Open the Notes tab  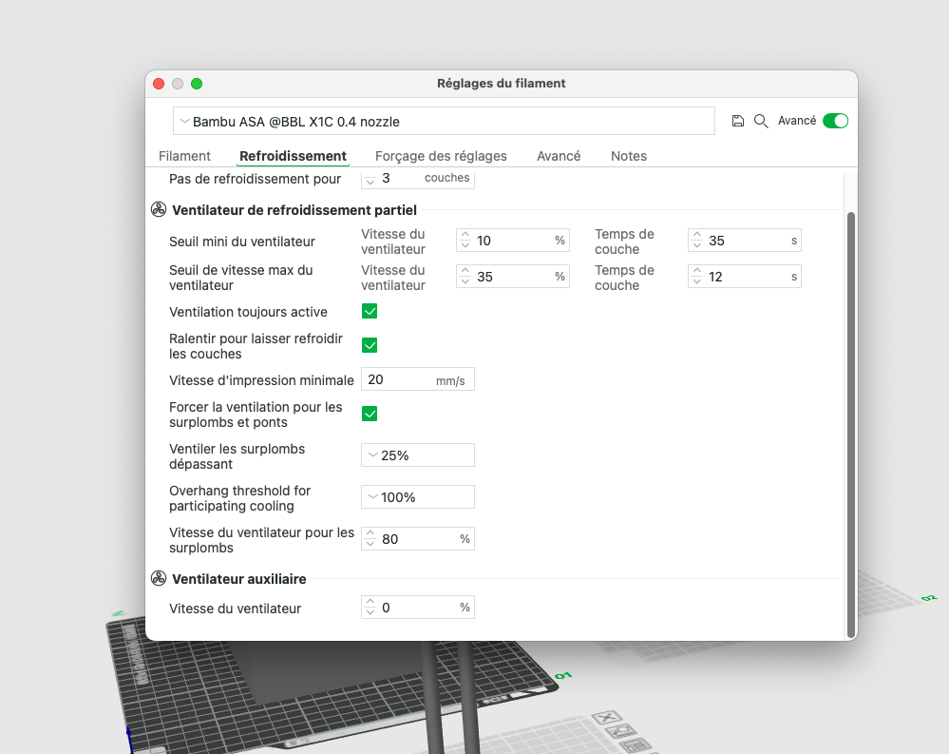(x=629, y=156)
